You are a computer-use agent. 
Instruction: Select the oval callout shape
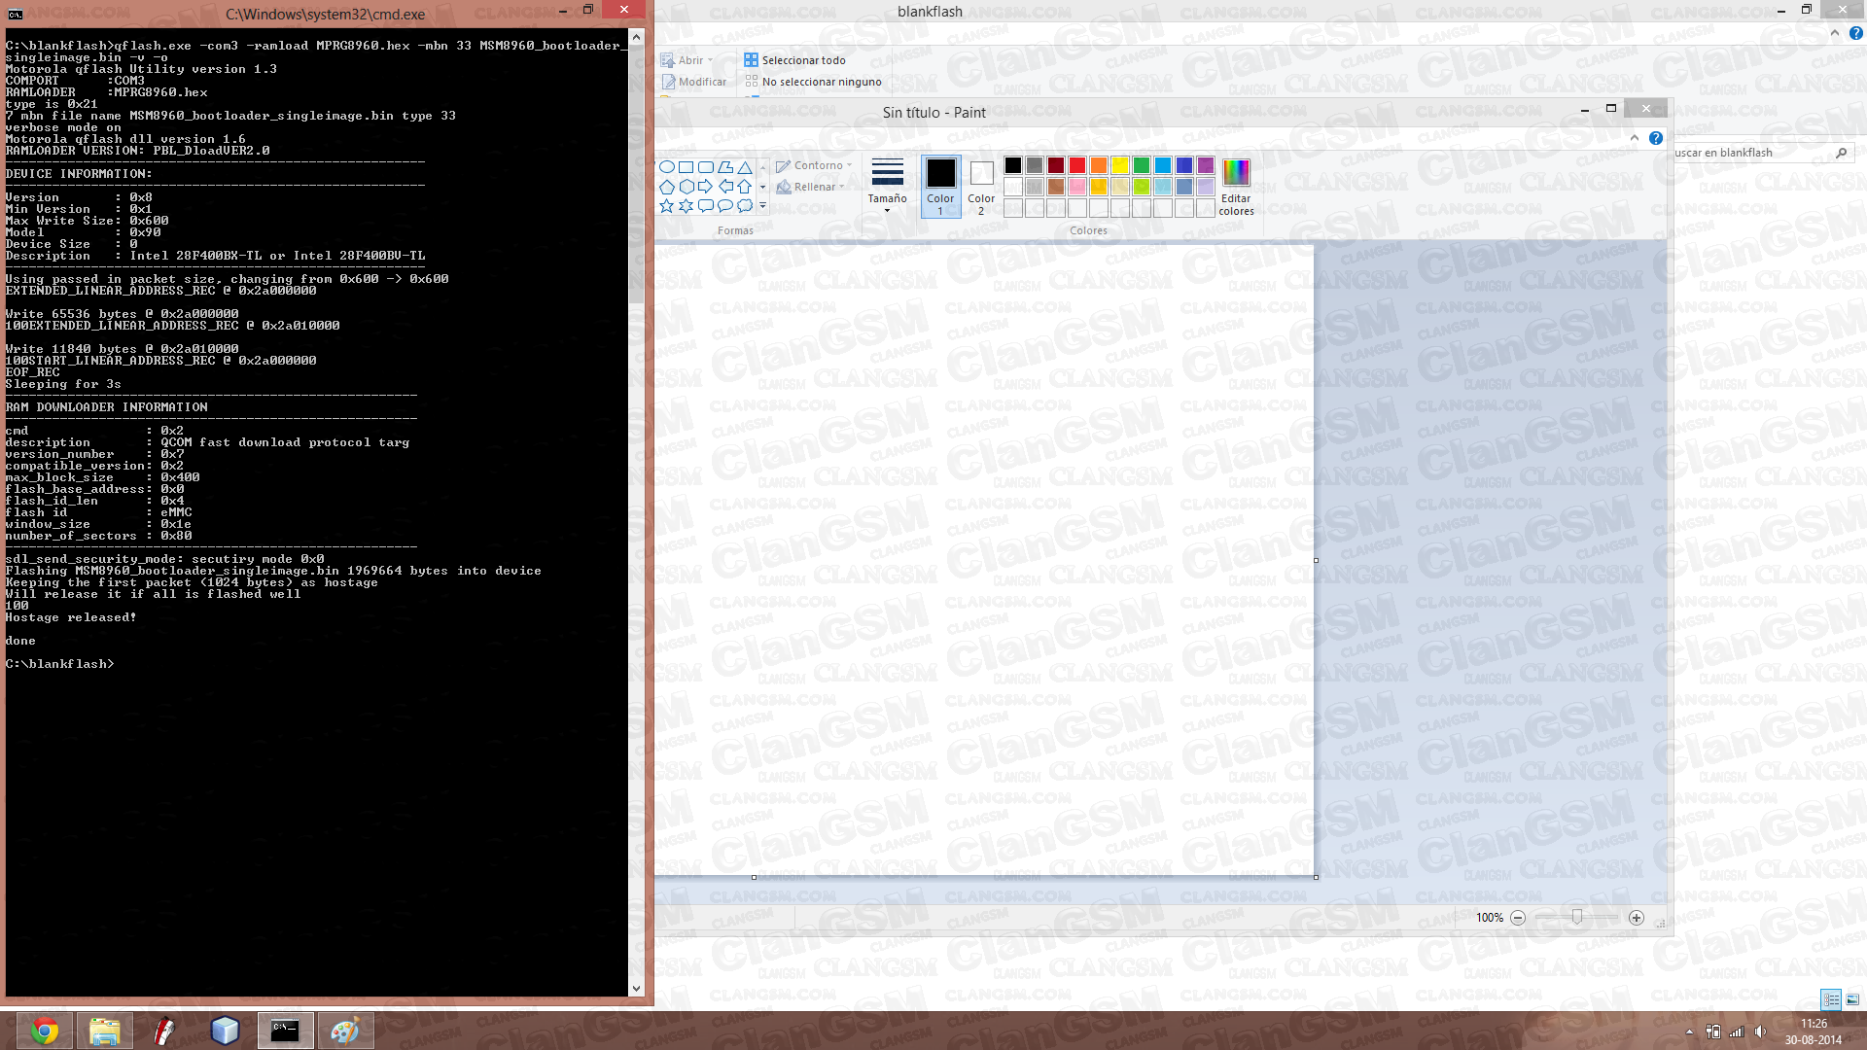click(725, 206)
